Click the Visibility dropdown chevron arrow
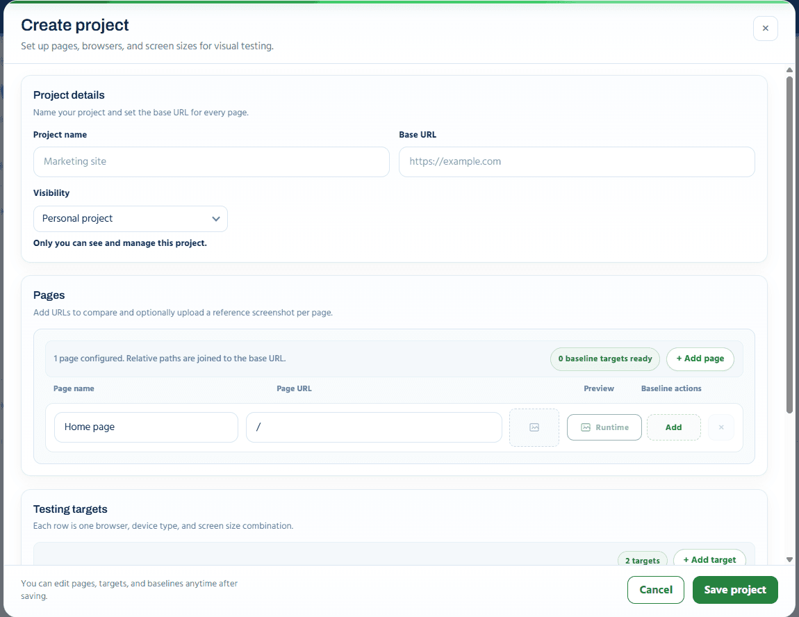The height and width of the screenshot is (617, 799). coord(216,219)
